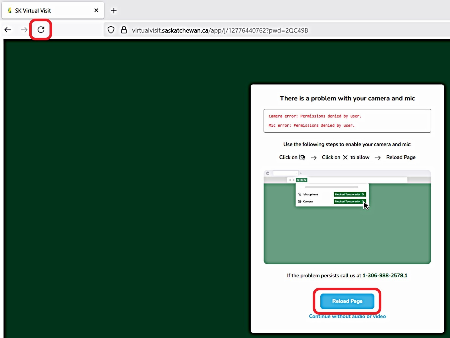Click the camera and mic error message box
The image size is (450, 338).
(x=347, y=121)
